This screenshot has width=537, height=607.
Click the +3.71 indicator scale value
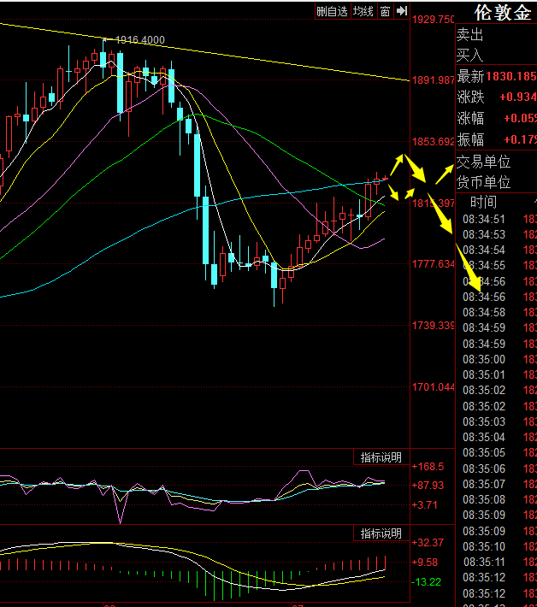pos(424,504)
